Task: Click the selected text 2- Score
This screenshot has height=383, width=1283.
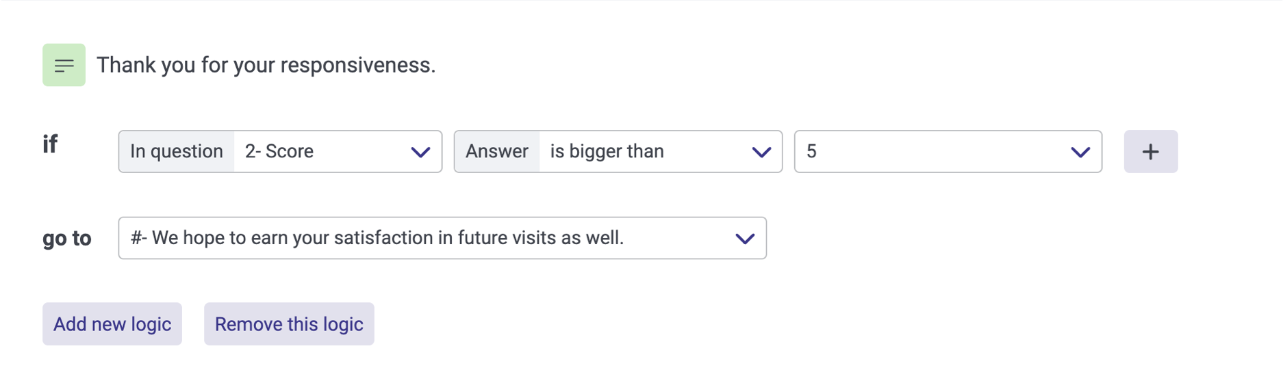Action: point(279,152)
